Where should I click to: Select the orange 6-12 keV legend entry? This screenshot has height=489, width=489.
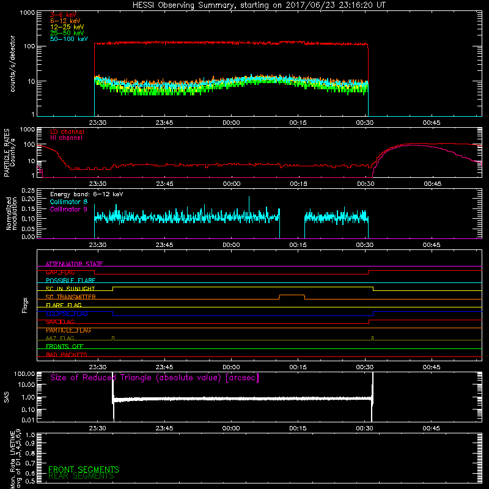[65, 21]
